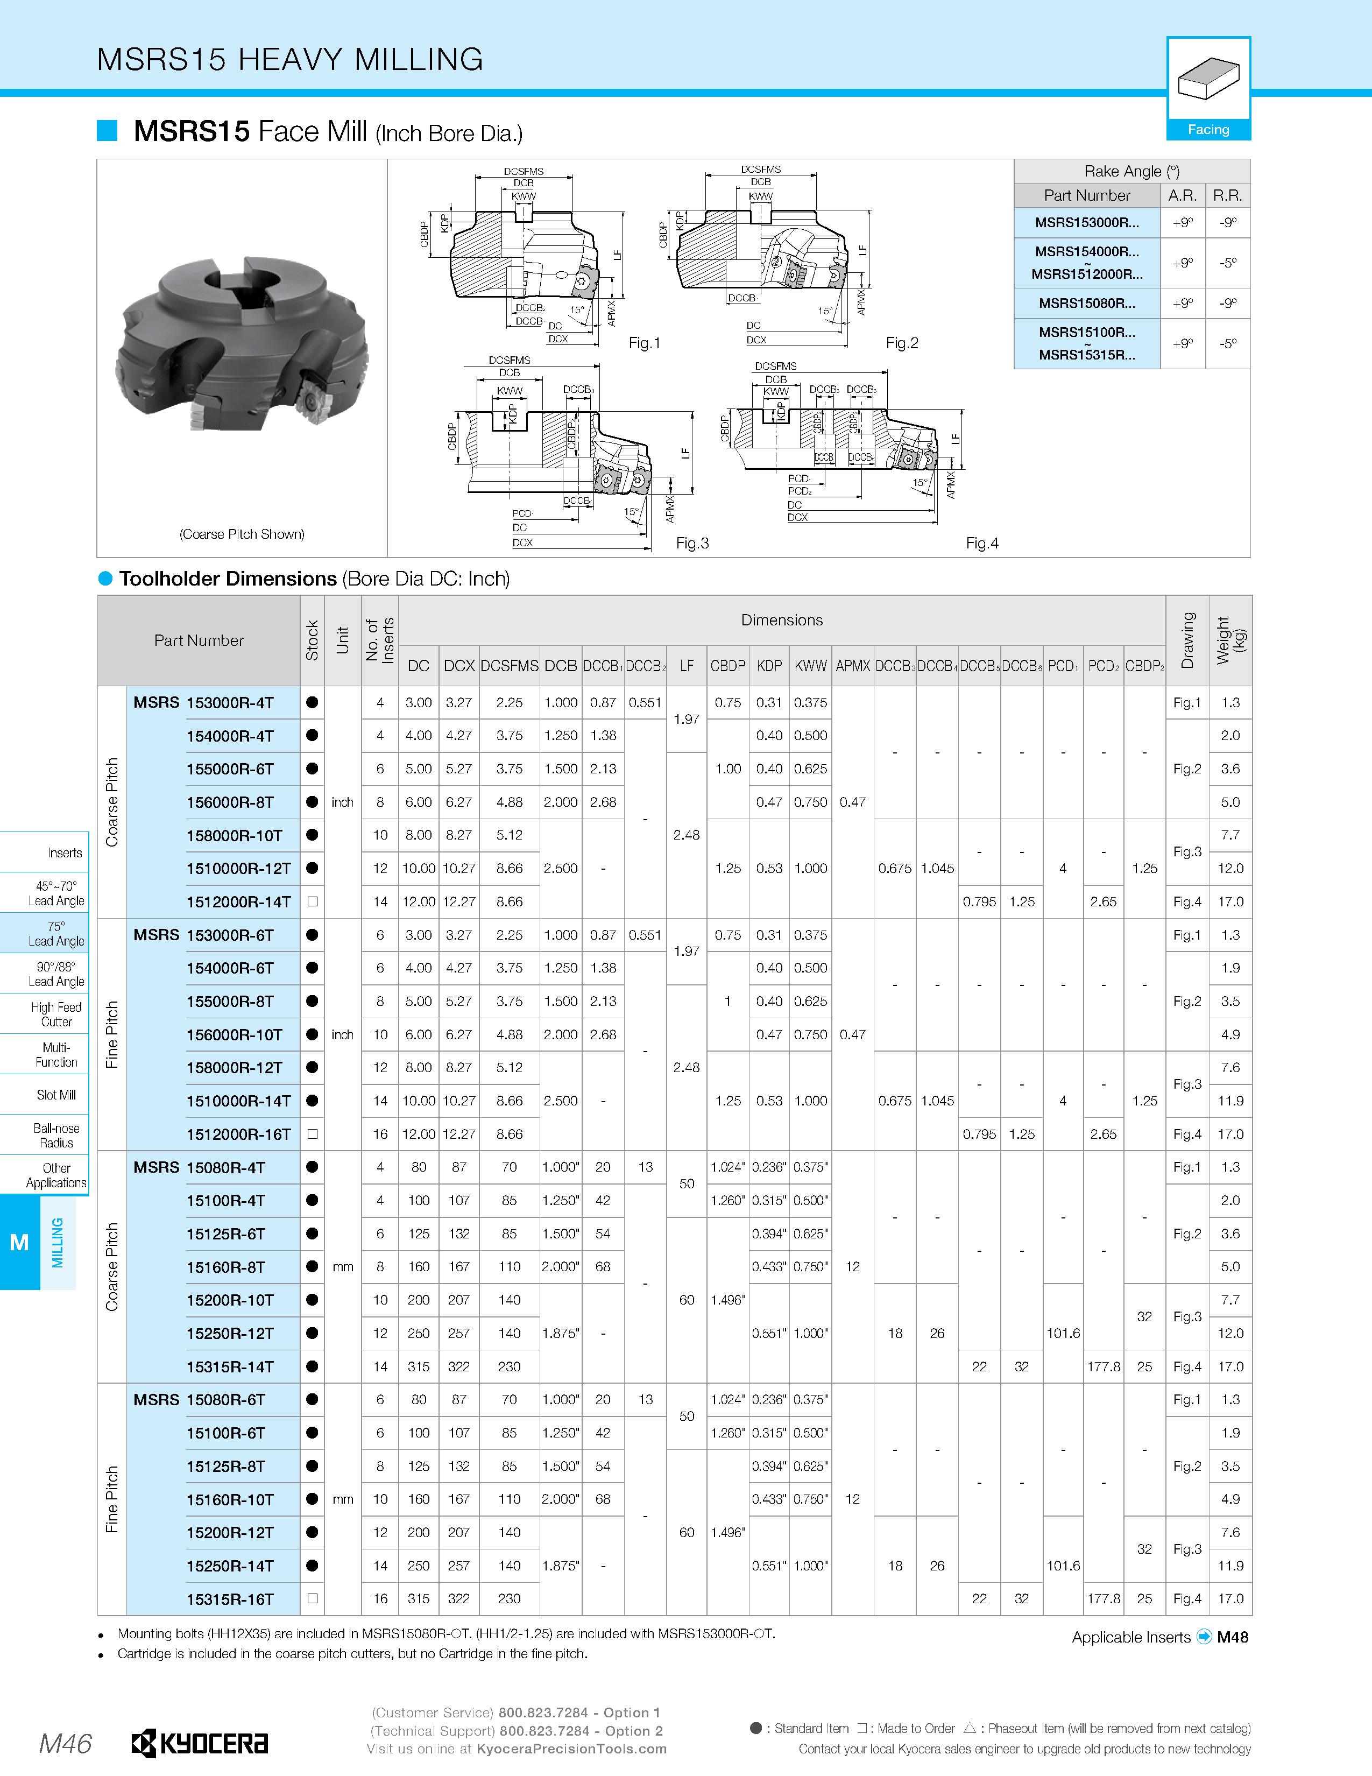The width and height of the screenshot is (1372, 1776).
Task: Click the R.R. column header
Action: (1227, 195)
